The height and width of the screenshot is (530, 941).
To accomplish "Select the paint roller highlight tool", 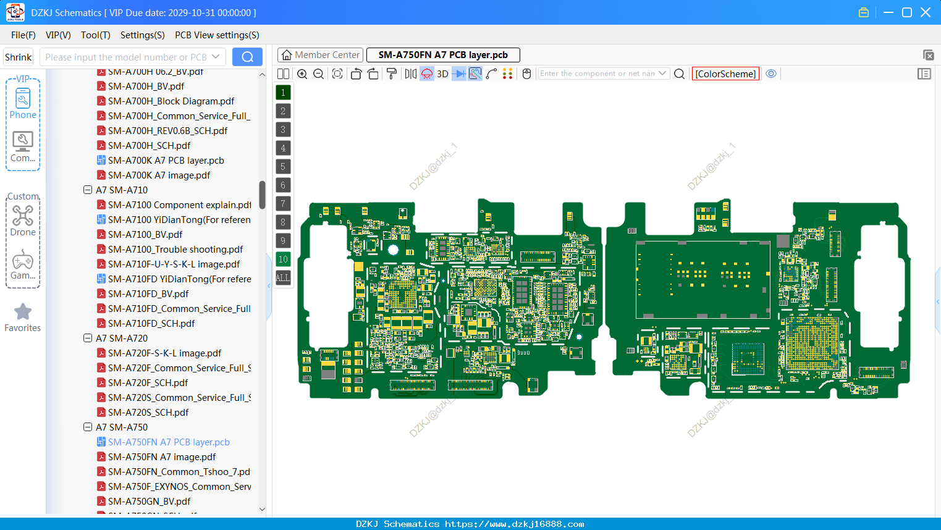I will 392,74.
